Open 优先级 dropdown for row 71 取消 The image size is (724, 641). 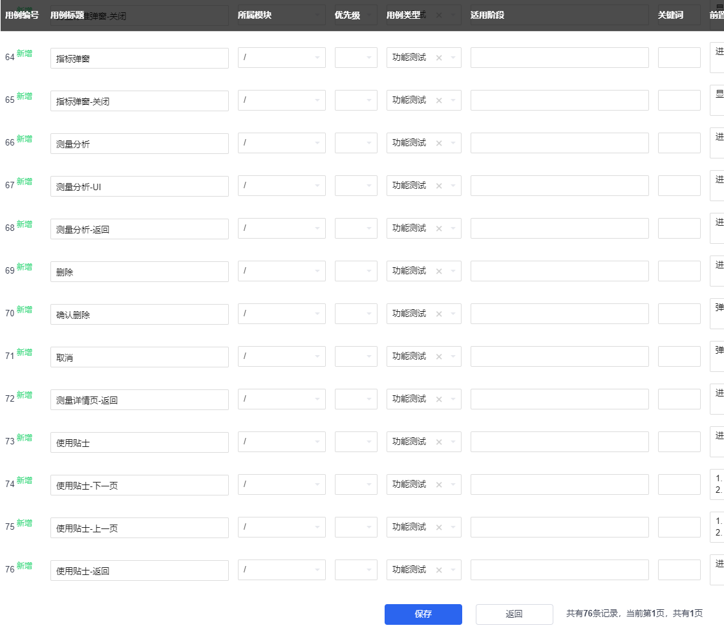pos(356,357)
